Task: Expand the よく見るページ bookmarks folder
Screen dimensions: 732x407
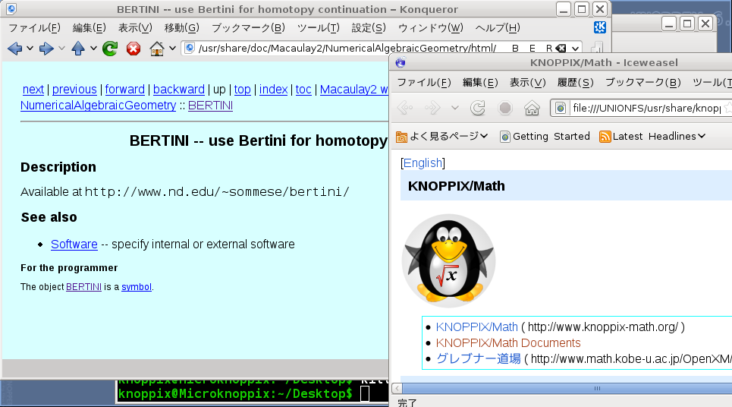Action: point(484,136)
